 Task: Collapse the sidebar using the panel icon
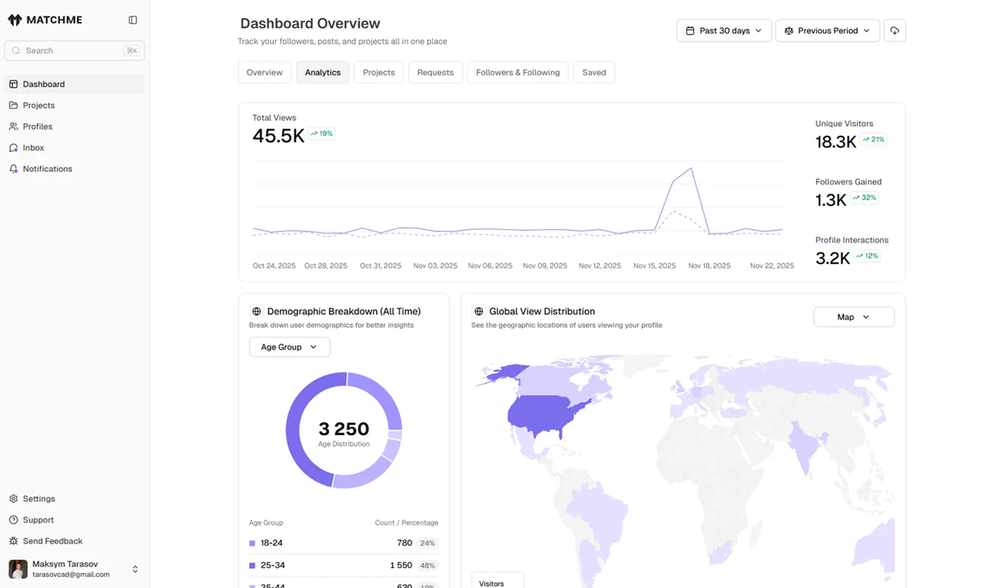132,19
